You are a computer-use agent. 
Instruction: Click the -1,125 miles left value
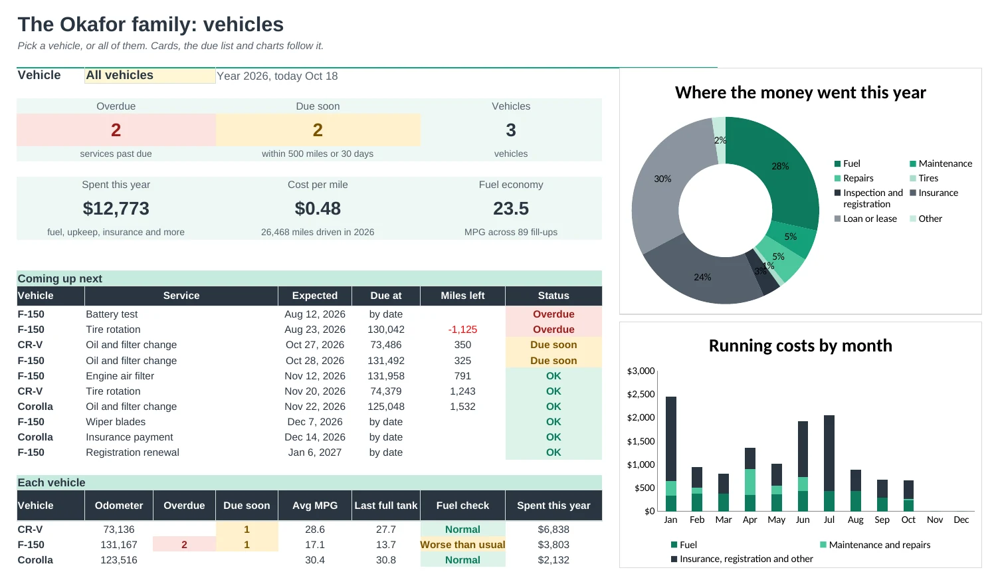(462, 330)
